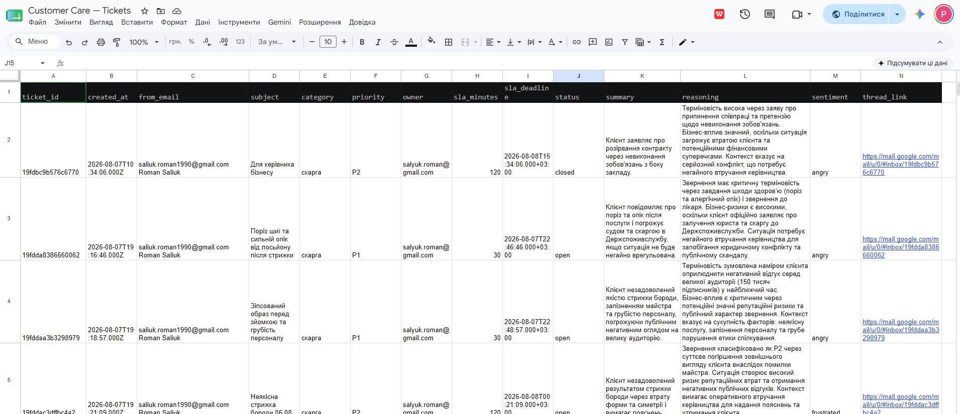Open version history clock icon
The image size is (960, 414).
745,14
